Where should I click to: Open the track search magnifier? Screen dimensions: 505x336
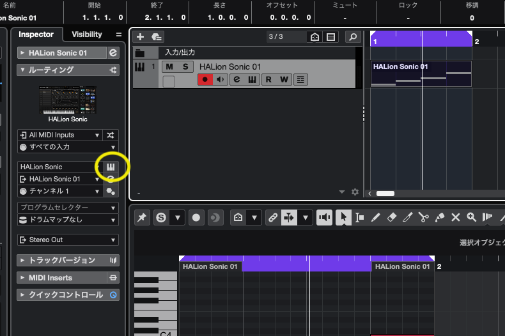click(x=353, y=37)
